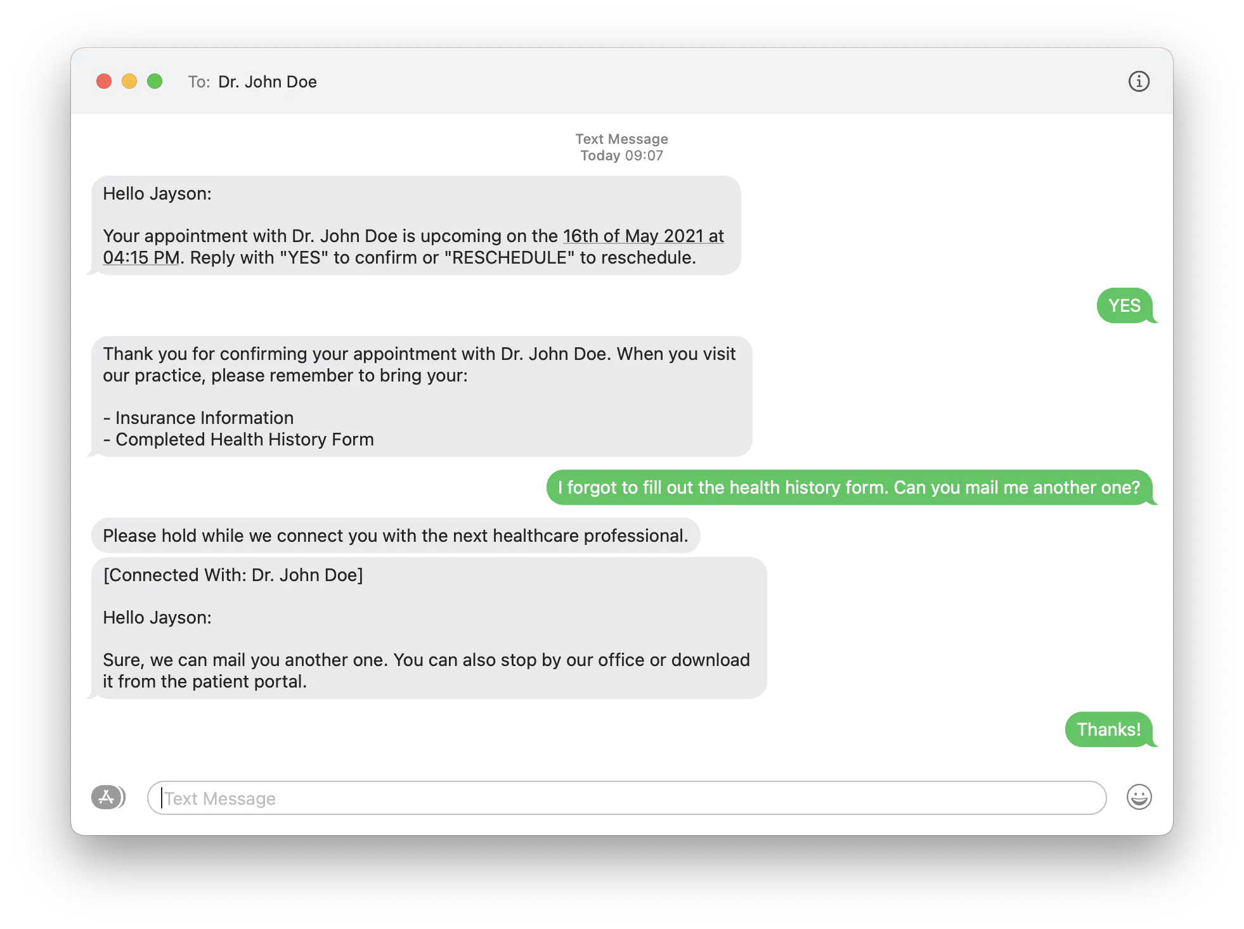1244x929 pixels.
Task: Click the green traffic light to zoom window
Action: click(x=153, y=81)
